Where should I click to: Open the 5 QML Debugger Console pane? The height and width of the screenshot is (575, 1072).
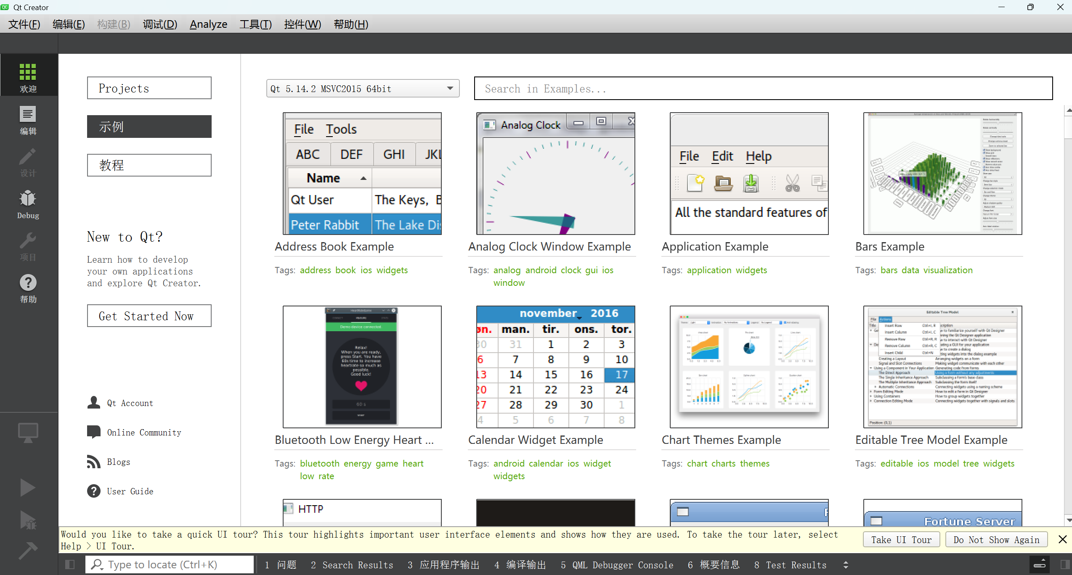coord(617,564)
